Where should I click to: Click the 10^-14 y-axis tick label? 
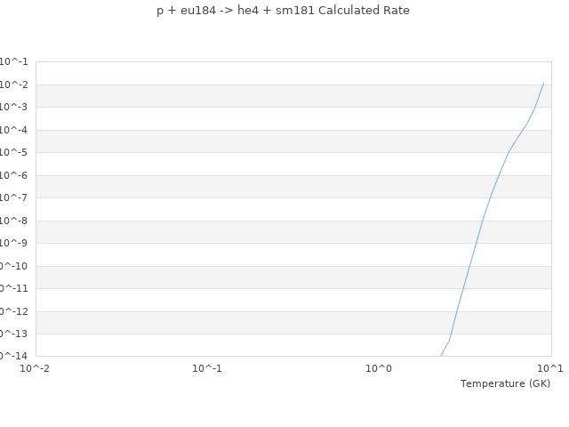tap(12, 356)
